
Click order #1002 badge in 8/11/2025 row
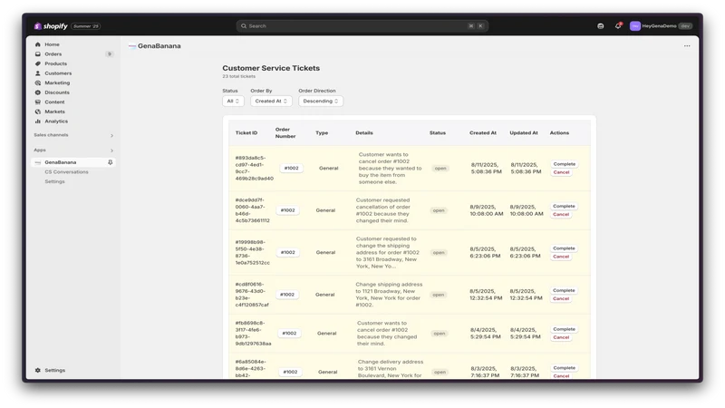click(x=291, y=169)
